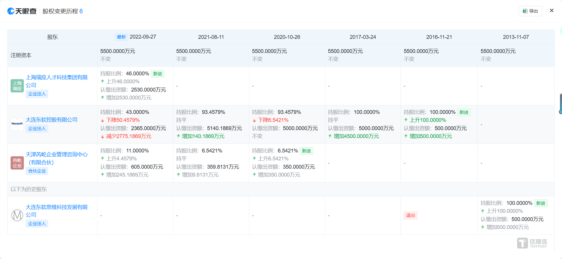Click the 下降6.5421% red text
Image resolution: width=562 pixels, height=259 pixels.
[x=273, y=120]
